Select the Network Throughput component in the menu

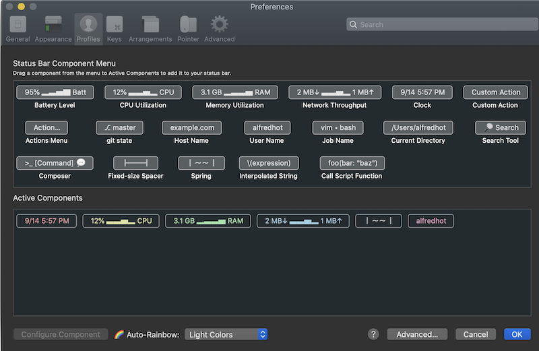pos(335,92)
